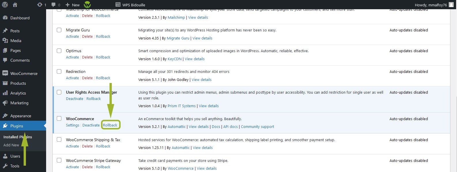The width and height of the screenshot is (457, 172).
Task: Open site home icon in admin bar
Action: pos(15,5)
